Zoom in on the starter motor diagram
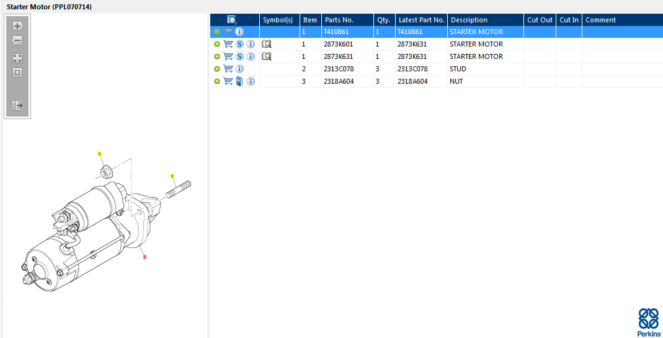 [x=17, y=26]
